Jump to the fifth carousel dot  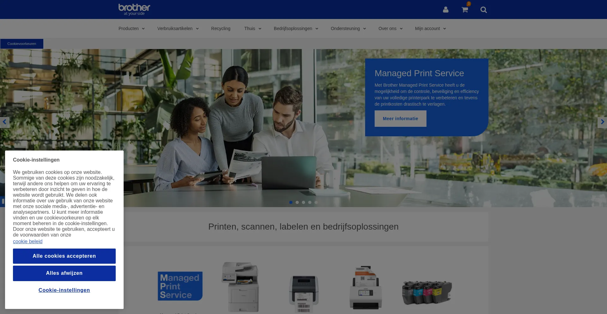pyautogui.click(x=316, y=202)
